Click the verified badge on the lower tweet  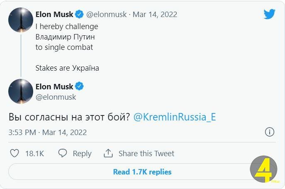click(x=79, y=87)
